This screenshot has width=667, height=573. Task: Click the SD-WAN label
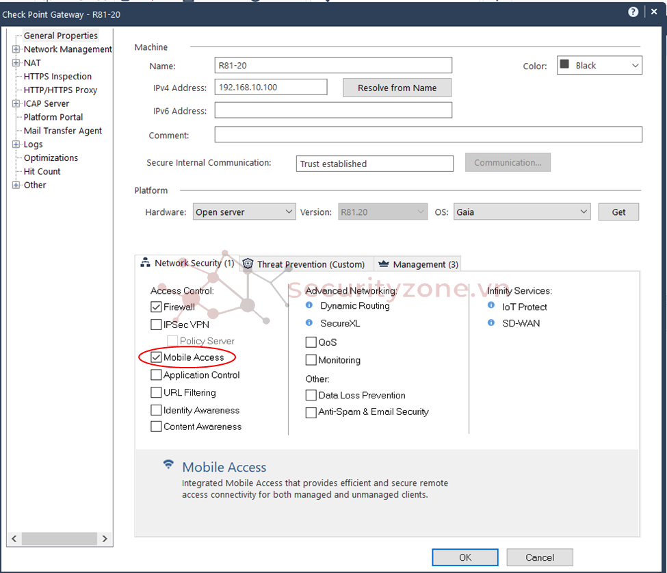tap(521, 323)
